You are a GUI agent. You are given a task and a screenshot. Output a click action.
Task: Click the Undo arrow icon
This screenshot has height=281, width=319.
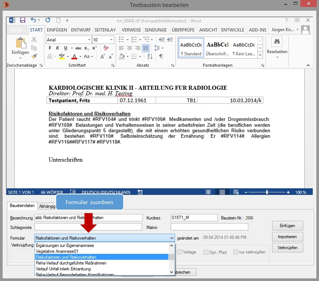pos(34,20)
